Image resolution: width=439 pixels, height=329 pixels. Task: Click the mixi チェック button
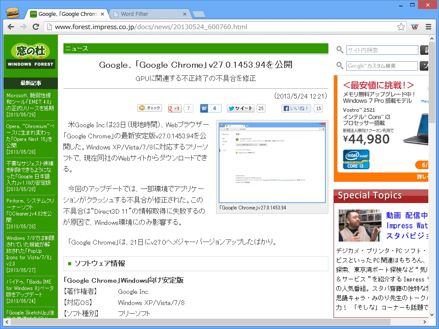coord(150,108)
